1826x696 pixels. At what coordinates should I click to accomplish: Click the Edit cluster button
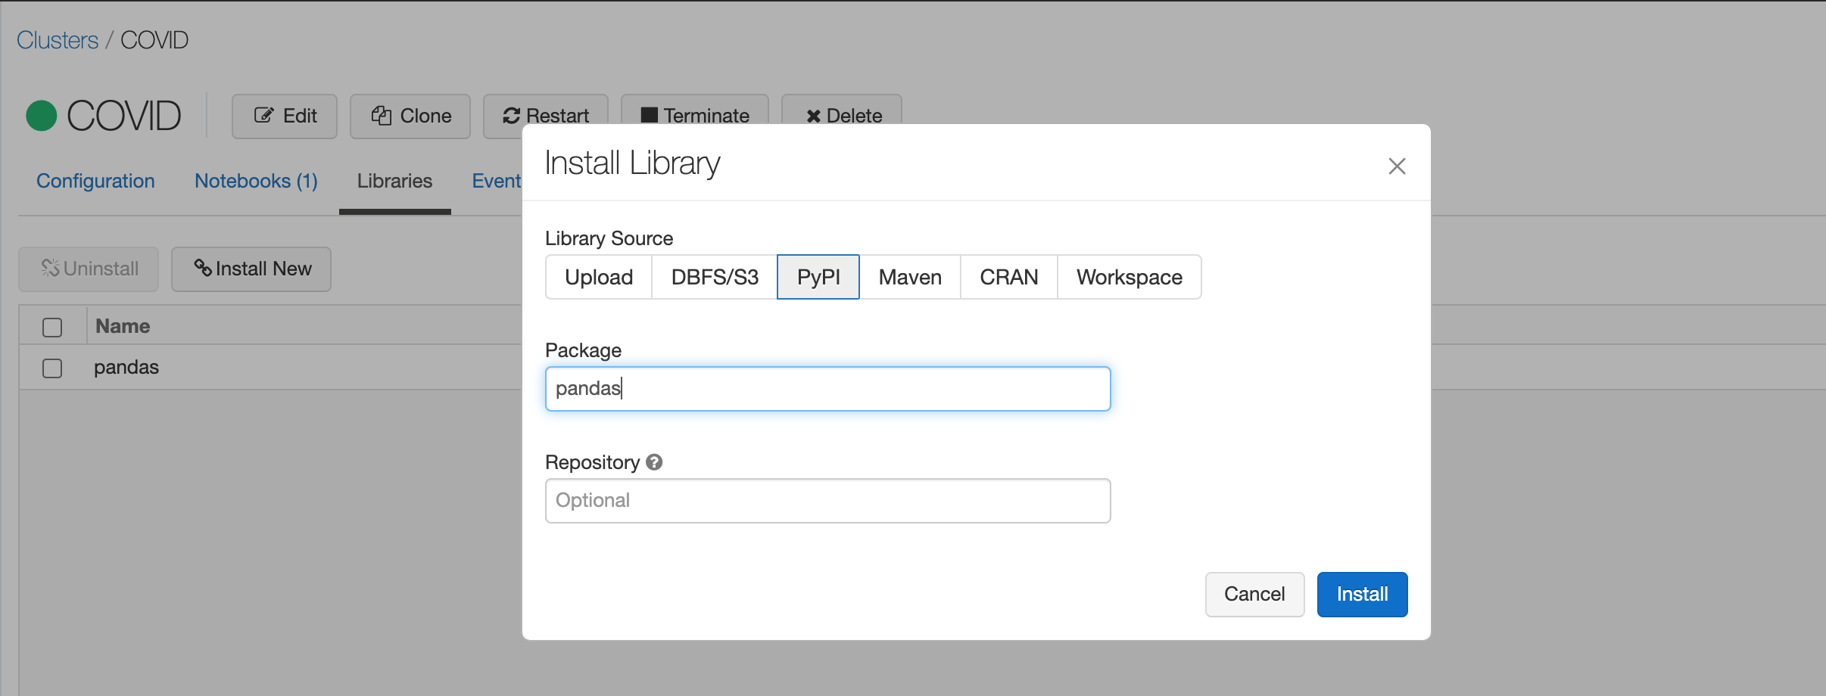pyautogui.click(x=285, y=117)
